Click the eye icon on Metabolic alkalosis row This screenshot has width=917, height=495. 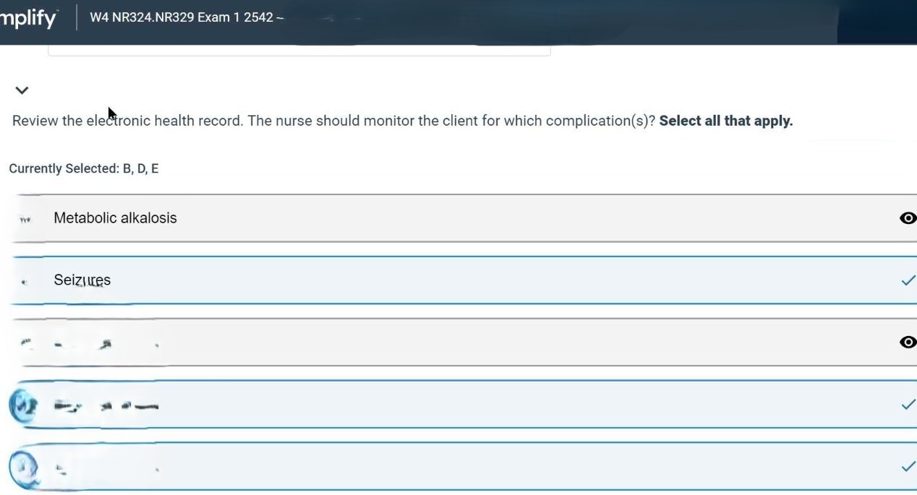[908, 218]
